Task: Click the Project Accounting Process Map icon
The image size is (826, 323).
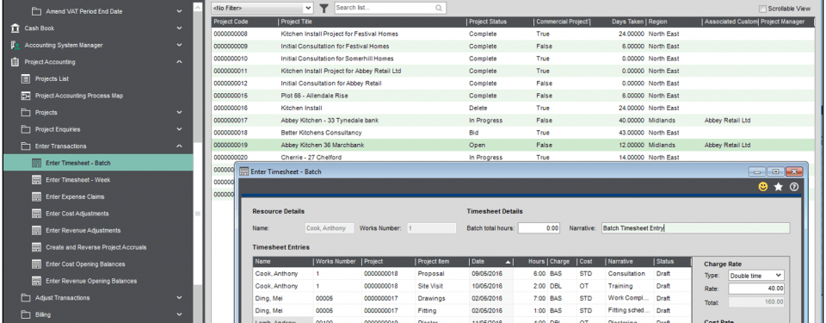Action: pos(25,96)
